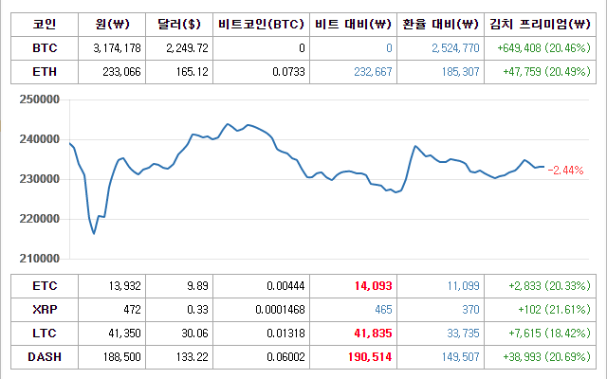Click the 240000 chart axis label
Image resolution: width=607 pixels, height=379 pixels.
(40, 139)
